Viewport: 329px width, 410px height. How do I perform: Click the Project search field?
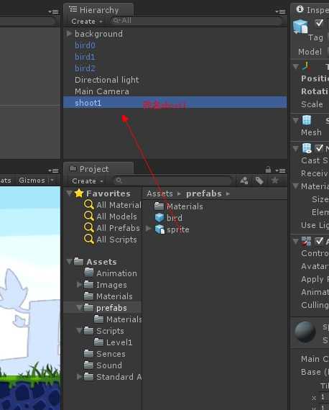tap(172, 181)
